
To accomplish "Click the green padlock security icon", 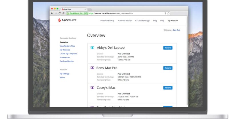I will click(68, 13).
